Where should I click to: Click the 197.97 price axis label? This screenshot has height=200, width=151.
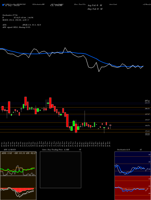[x=147, y=114]
